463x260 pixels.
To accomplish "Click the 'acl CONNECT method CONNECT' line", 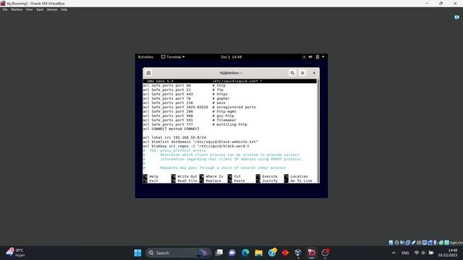I will [x=171, y=129].
